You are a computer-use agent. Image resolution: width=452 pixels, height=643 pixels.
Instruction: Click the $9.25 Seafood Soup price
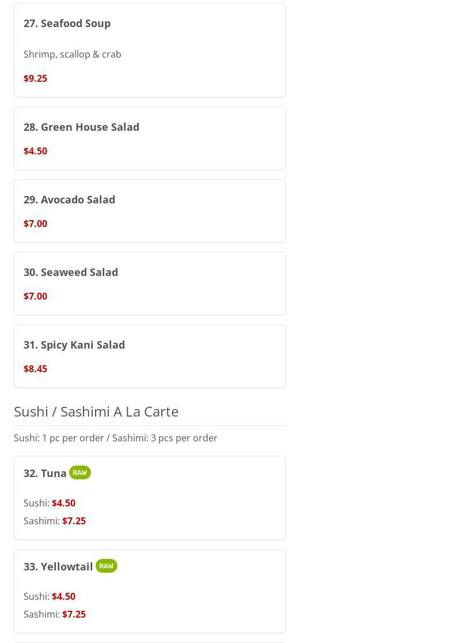click(35, 78)
